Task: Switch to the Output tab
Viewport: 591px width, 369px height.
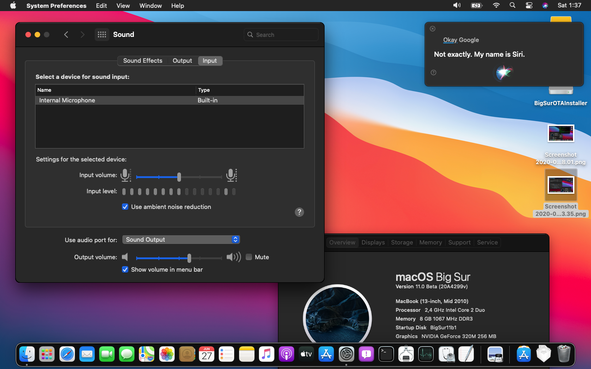Action: point(182,61)
